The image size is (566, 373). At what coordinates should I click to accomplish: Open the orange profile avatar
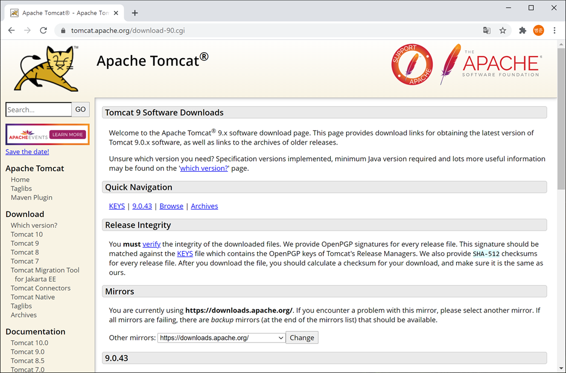click(x=539, y=30)
